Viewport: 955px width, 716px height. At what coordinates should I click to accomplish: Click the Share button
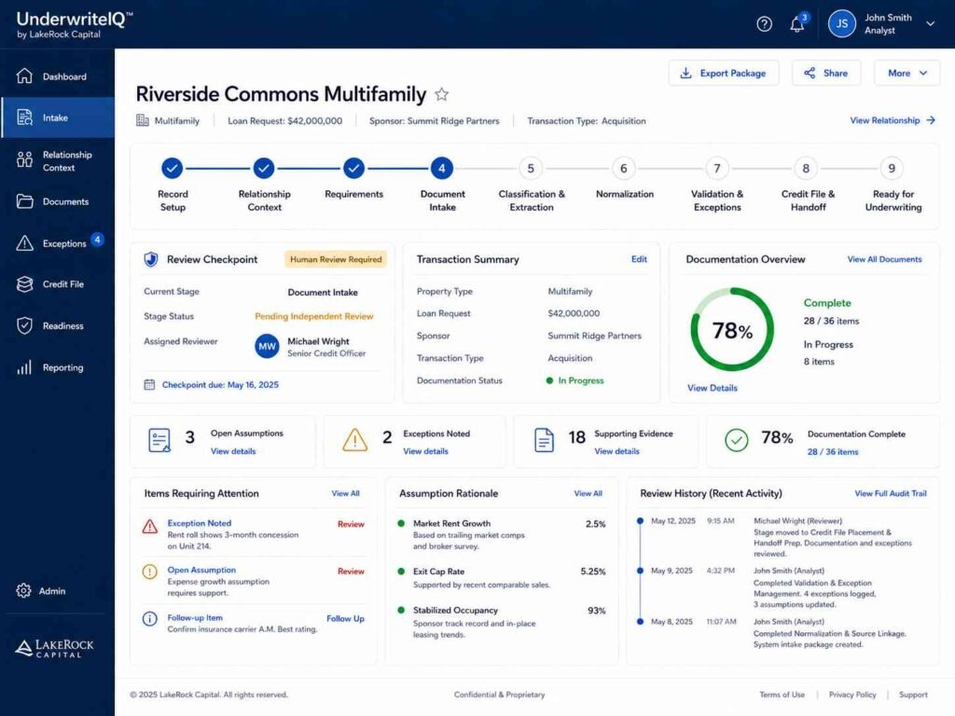826,73
